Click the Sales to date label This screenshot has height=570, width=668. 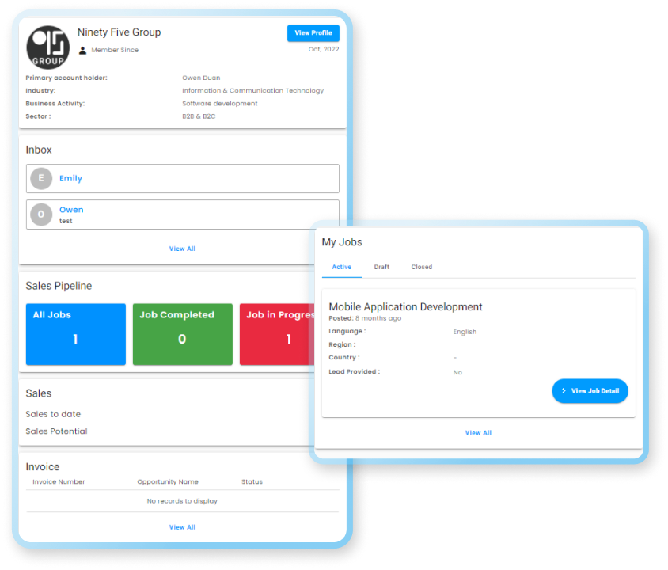pos(53,414)
